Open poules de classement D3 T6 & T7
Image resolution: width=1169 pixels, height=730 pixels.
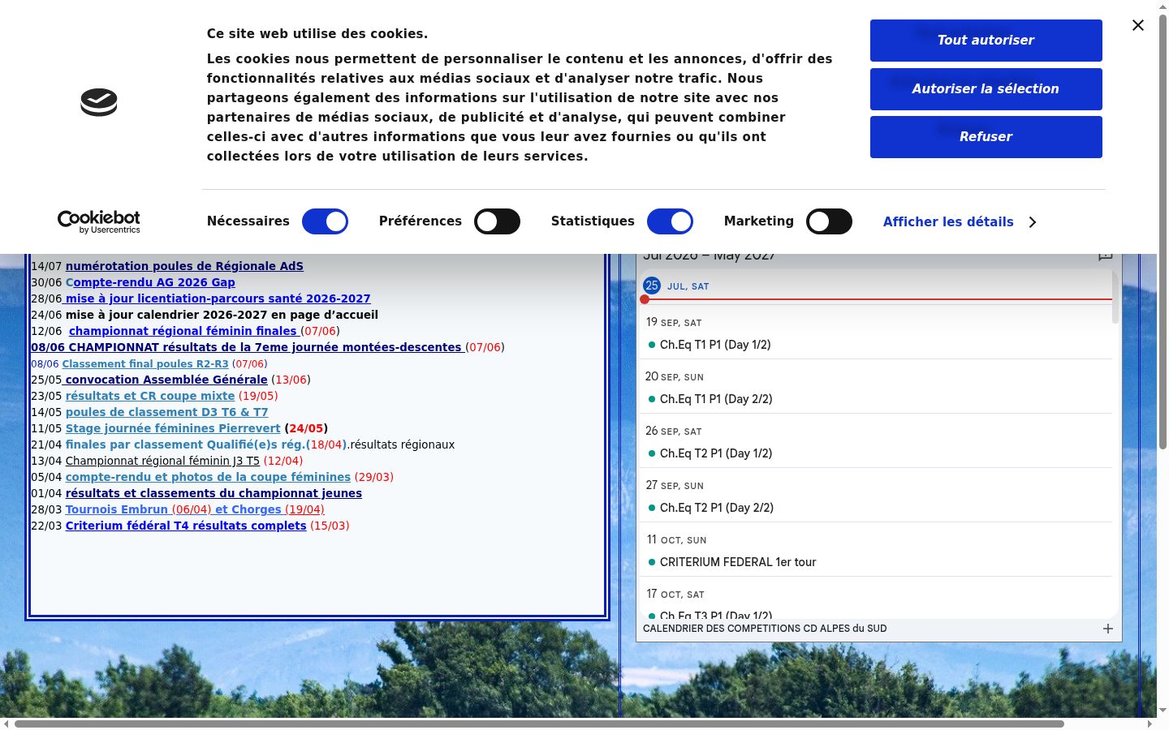(166, 412)
